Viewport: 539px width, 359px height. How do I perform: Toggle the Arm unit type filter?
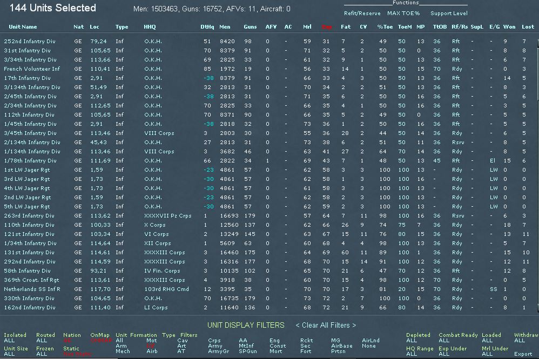[x=121, y=346]
